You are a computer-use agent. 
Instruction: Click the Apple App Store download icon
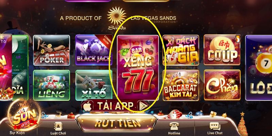click(87, 106)
